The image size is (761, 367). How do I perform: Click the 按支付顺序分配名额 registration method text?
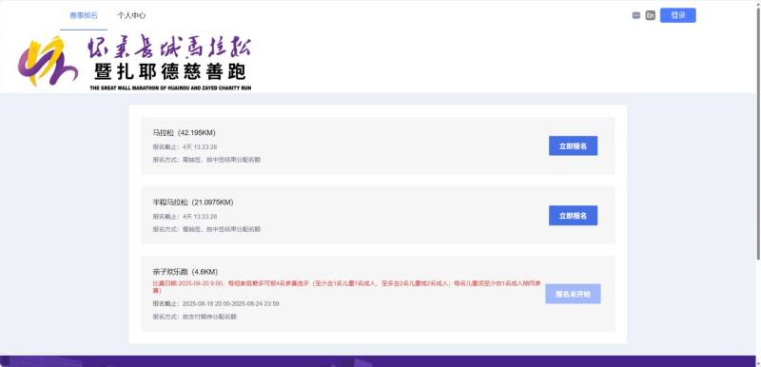pyautogui.click(x=209, y=317)
